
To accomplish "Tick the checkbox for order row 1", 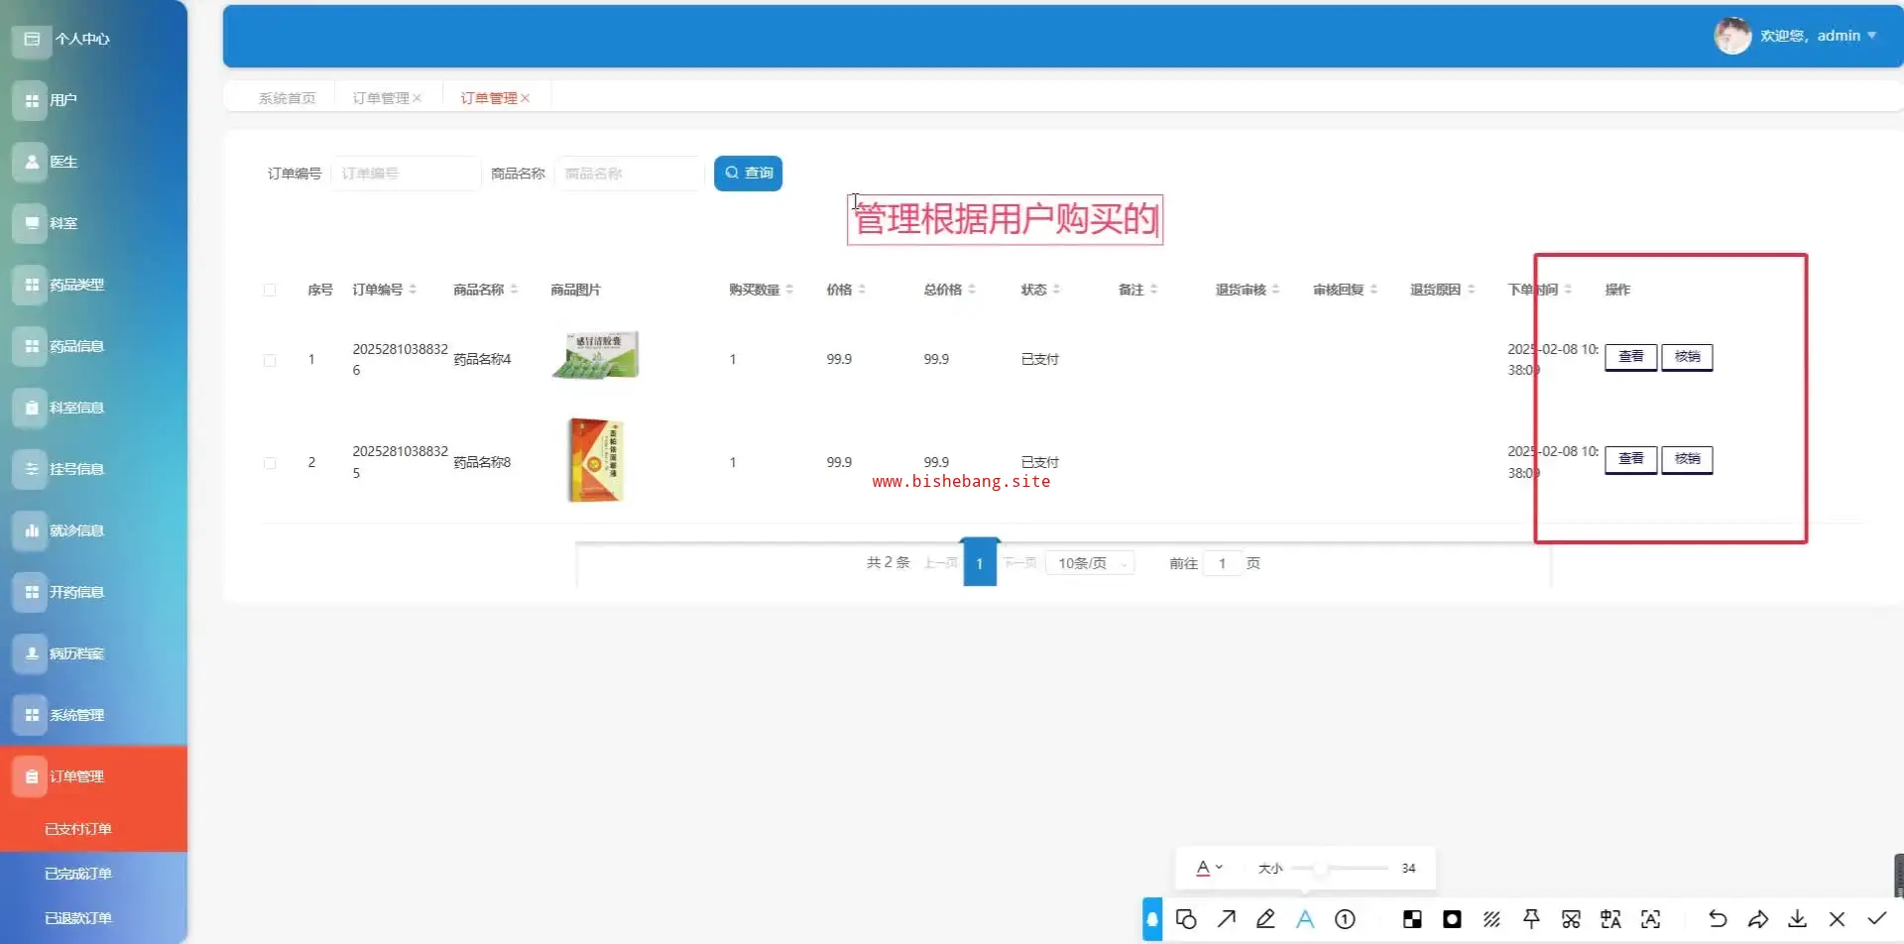I will point(270,360).
